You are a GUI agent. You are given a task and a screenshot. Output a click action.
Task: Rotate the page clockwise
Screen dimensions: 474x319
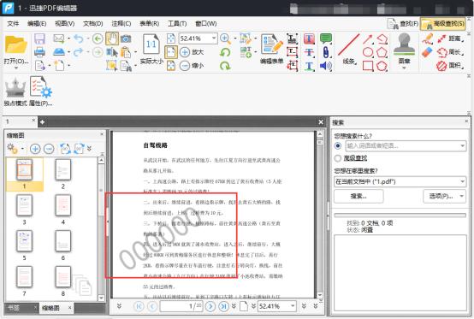225,66
